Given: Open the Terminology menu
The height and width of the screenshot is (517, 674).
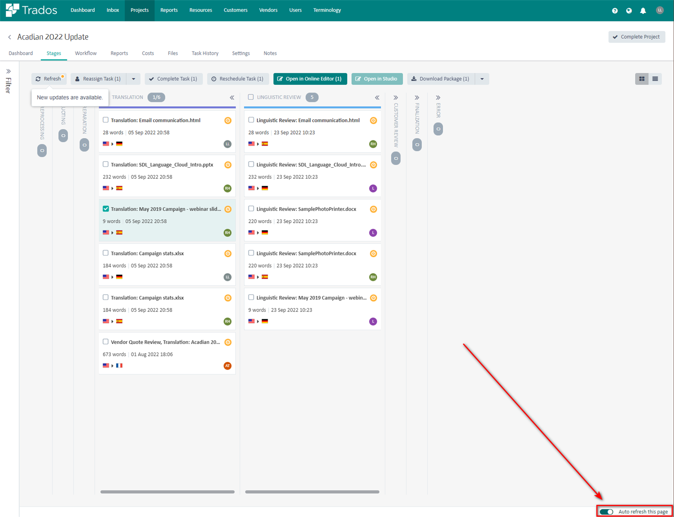Looking at the screenshot, I should tap(327, 10).
